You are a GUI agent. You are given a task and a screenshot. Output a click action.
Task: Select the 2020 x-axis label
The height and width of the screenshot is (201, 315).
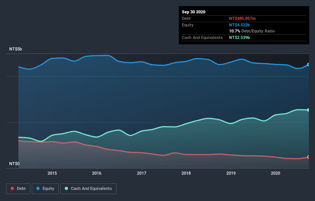275,173
